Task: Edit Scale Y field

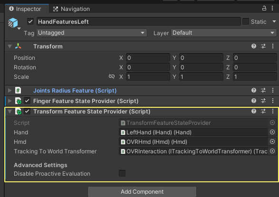Action: [201, 77]
